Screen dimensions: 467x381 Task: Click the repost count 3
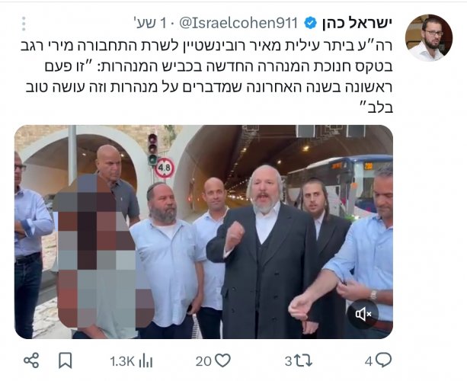[288, 361]
